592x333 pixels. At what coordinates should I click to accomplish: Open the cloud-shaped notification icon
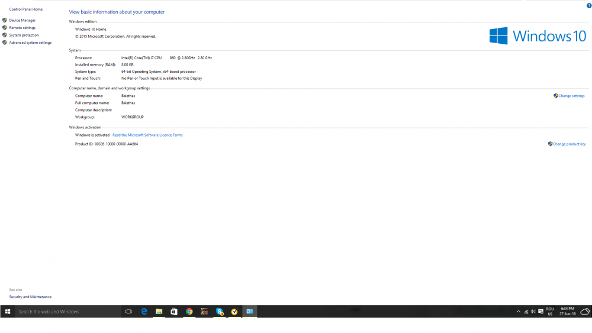[x=585, y=312]
